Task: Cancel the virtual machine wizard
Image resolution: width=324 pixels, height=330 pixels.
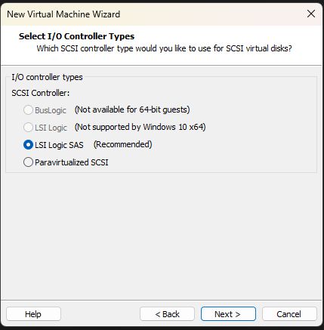Action: click(x=289, y=314)
